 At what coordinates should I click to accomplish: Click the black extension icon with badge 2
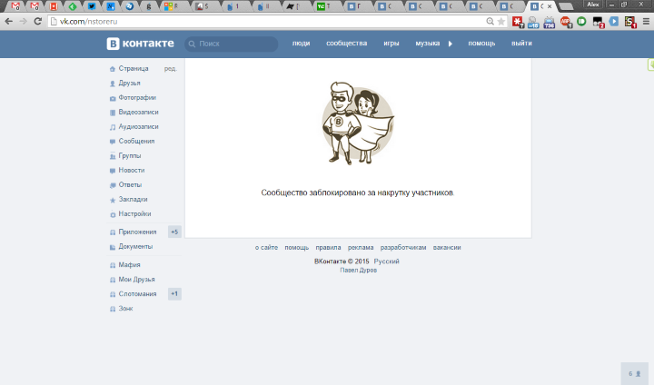598,22
